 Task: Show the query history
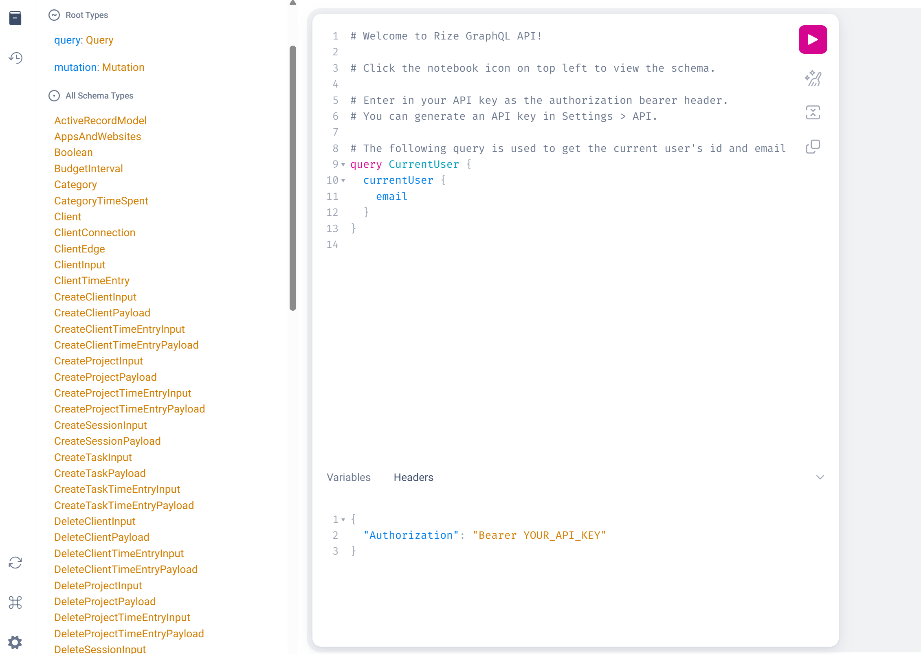[15, 58]
